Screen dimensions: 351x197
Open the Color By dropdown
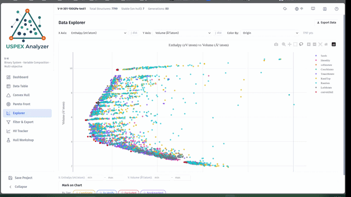(x=270, y=33)
